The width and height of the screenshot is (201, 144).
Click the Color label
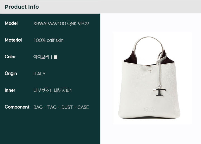tap(10, 57)
